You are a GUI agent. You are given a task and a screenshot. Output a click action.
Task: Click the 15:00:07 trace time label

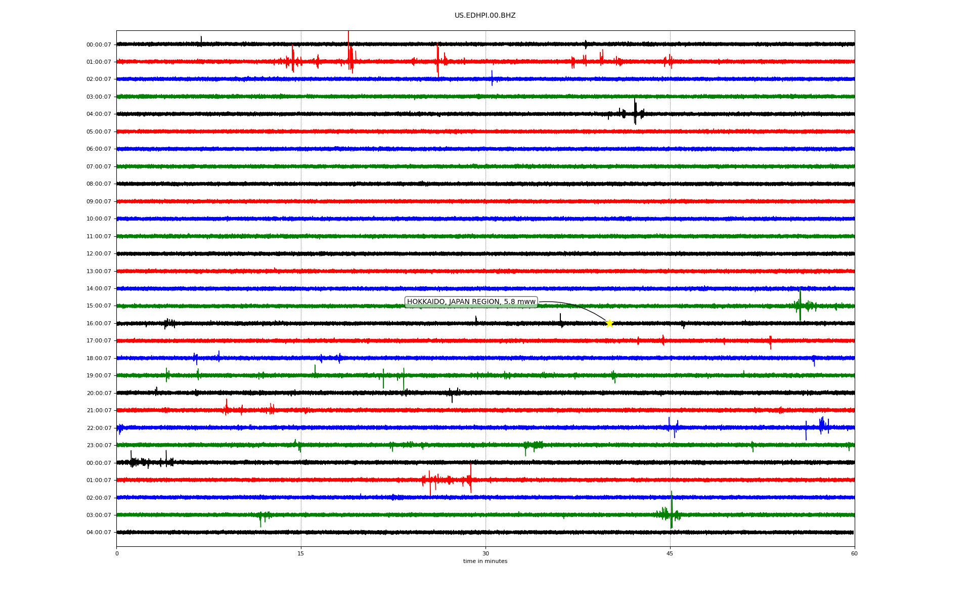(x=99, y=306)
